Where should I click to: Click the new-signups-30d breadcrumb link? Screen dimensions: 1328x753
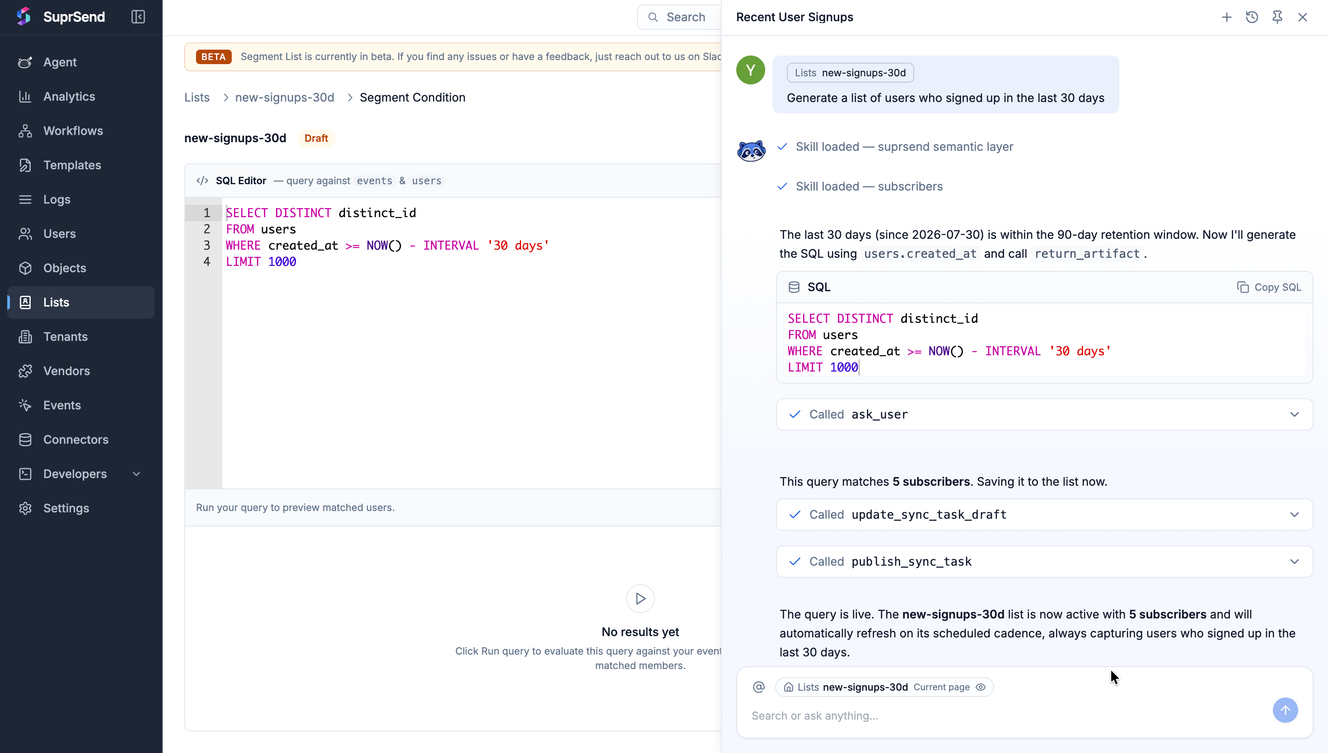point(285,97)
